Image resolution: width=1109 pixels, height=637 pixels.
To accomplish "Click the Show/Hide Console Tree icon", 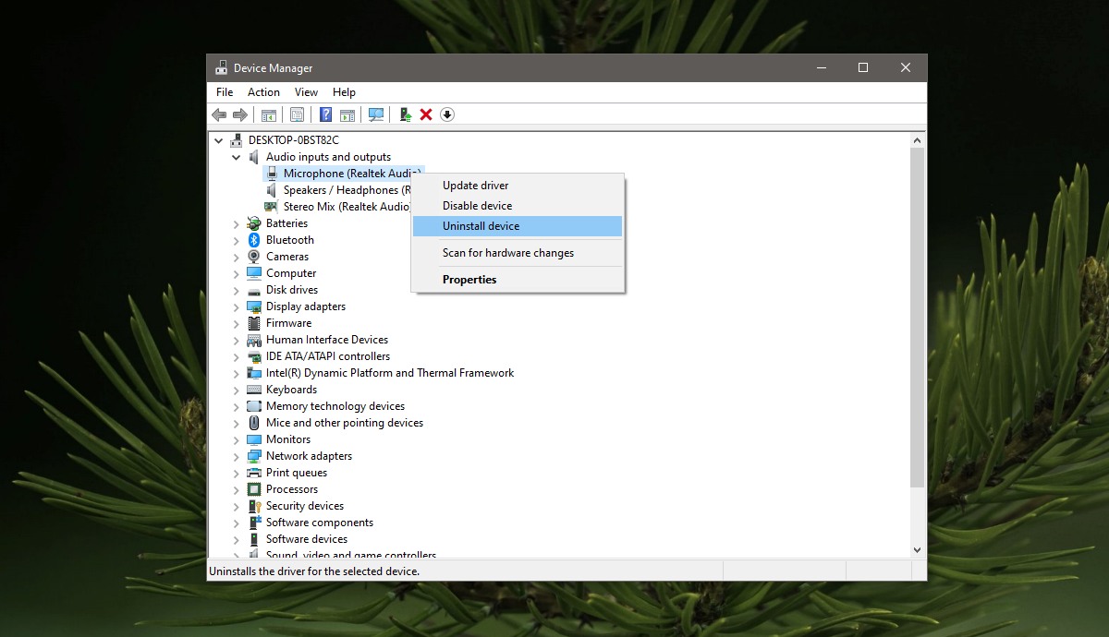I will (x=269, y=114).
